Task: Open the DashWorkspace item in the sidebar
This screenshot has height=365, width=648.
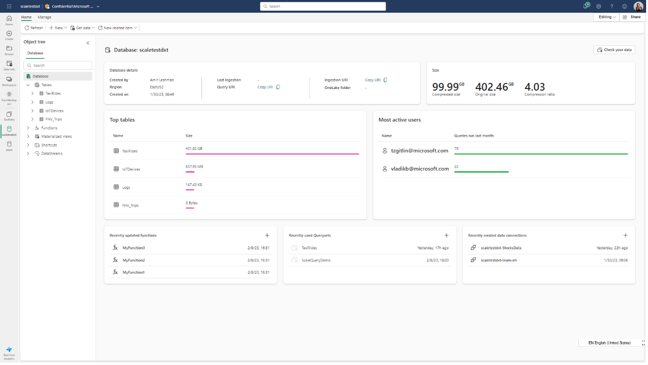Action: click(9, 98)
